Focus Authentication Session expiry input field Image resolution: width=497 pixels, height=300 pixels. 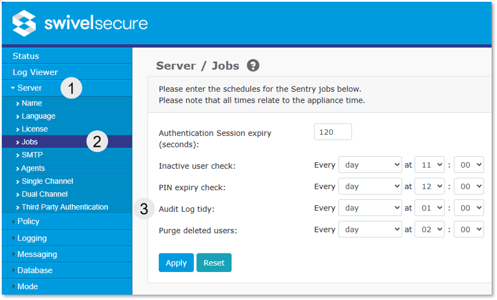[x=332, y=132]
